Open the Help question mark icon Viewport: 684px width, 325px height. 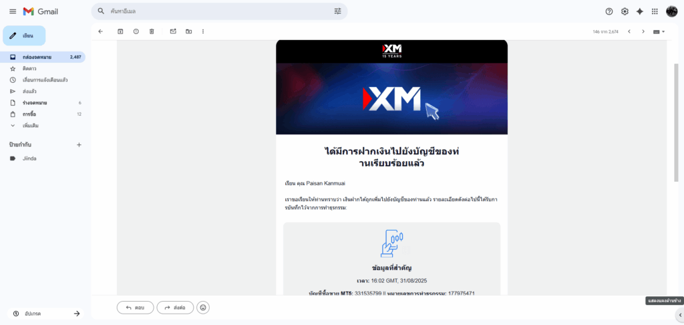click(x=609, y=12)
